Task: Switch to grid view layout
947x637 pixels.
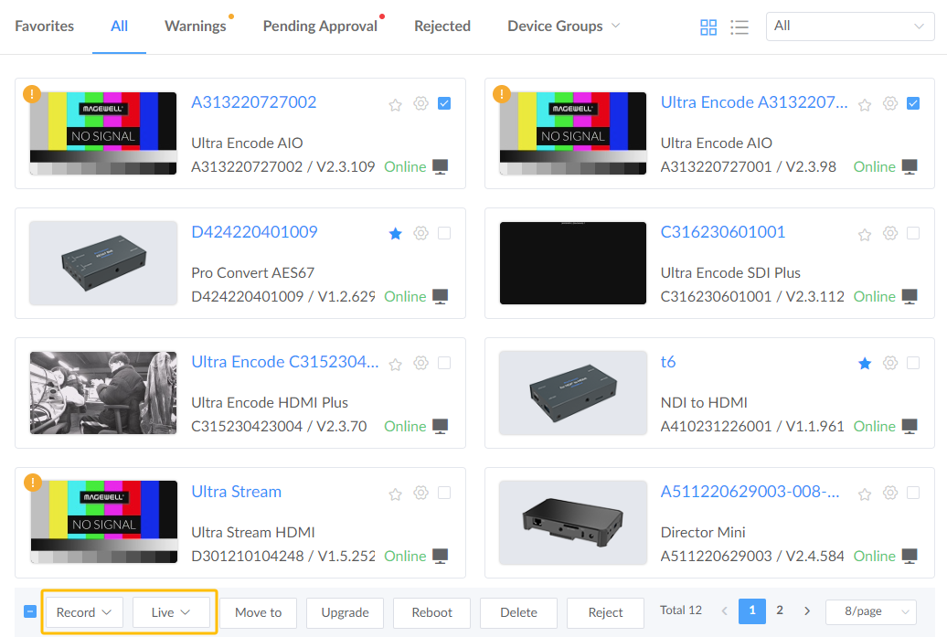Action: click(708, 27)
